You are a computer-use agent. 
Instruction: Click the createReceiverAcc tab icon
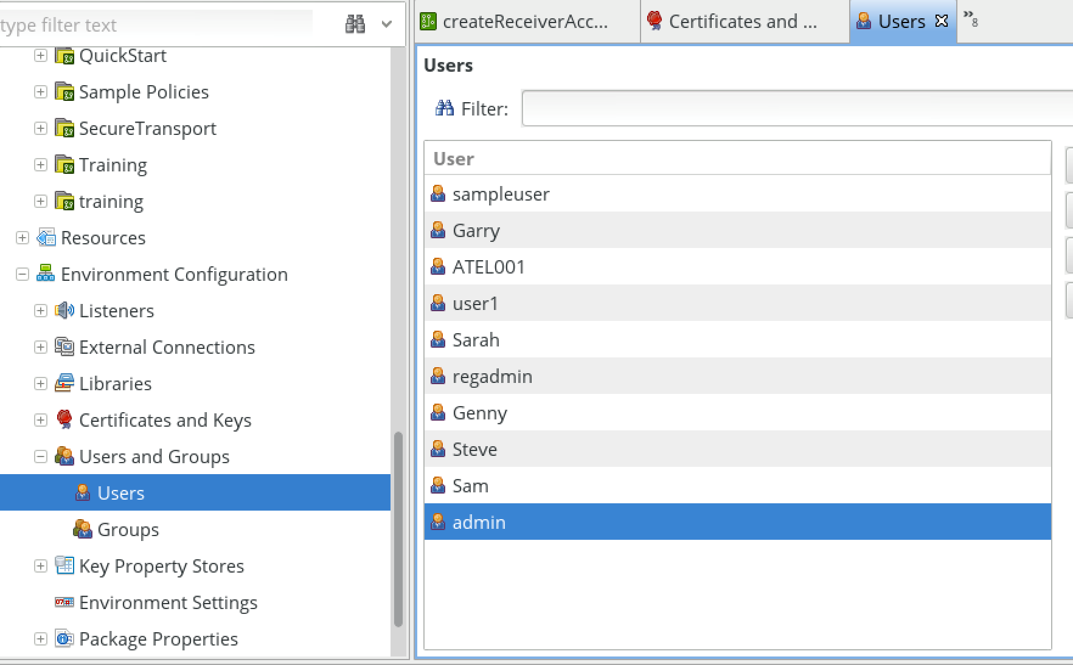tap(428, 21)
